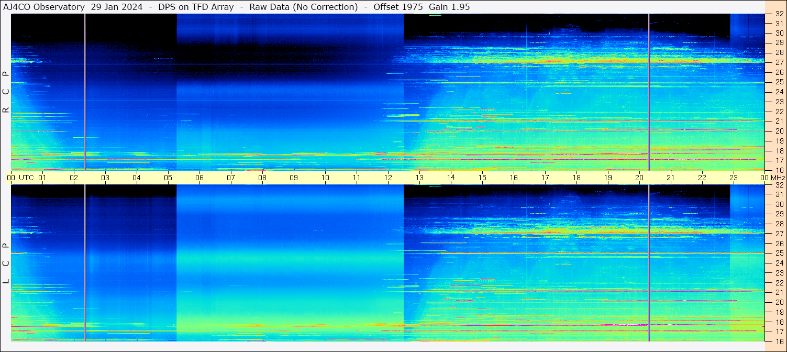The width and height of the screenshot is (787, 352).
Task: Click hour label '02' on UTC axis
Action: point(74,178)
